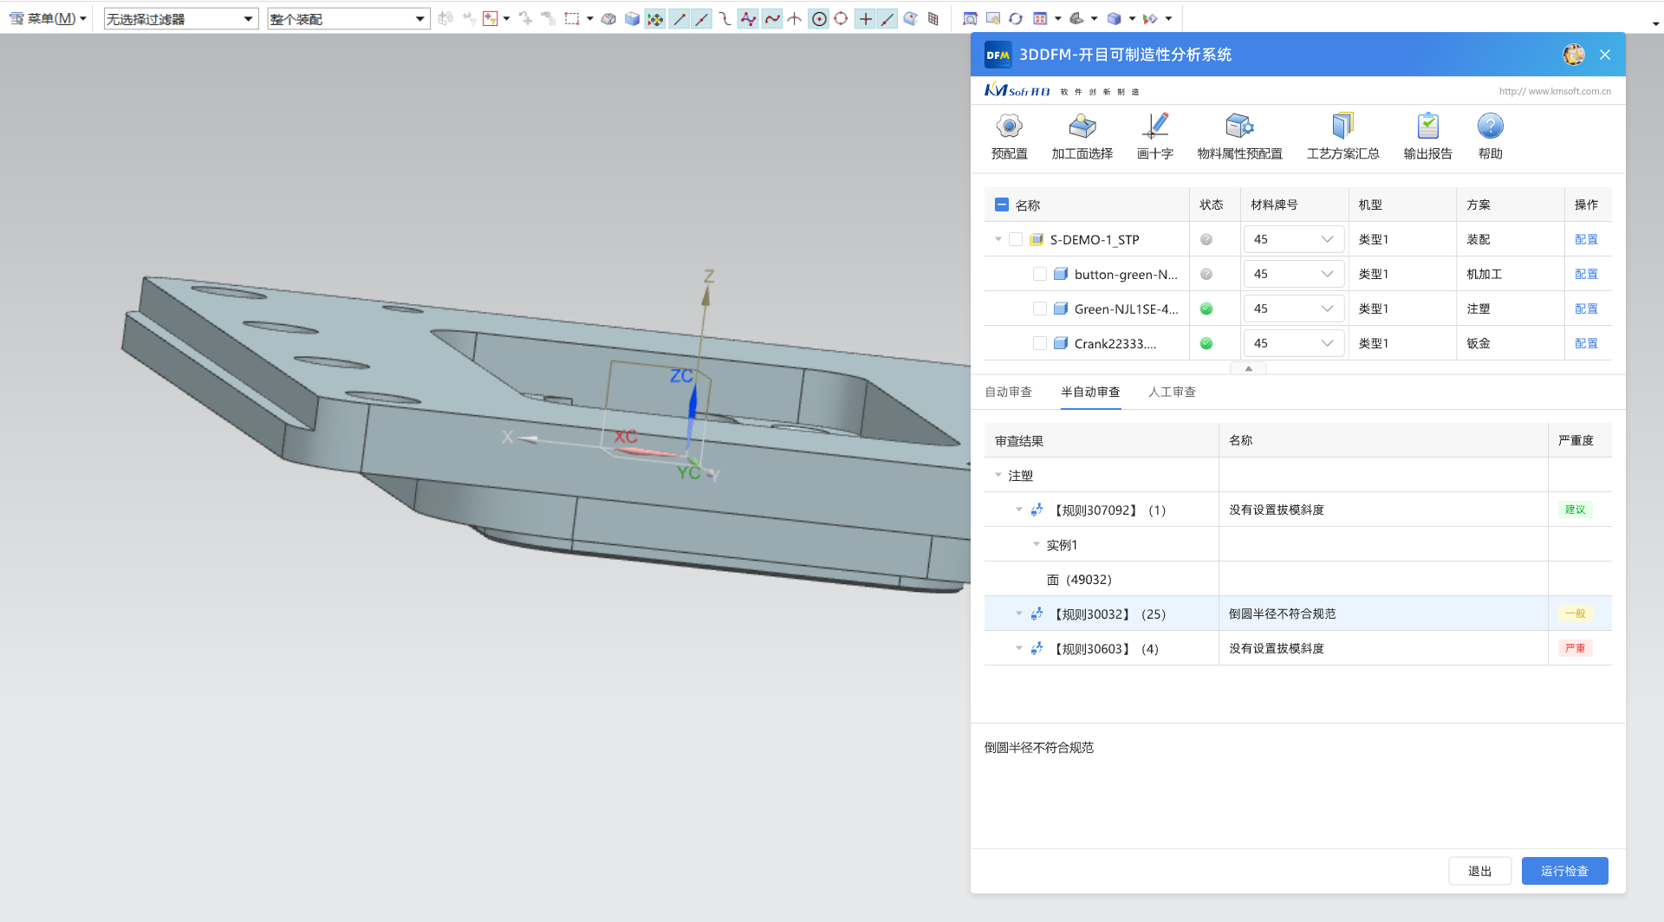Check the S-DEMO-1_STP checkbox

coord(1016,240)
